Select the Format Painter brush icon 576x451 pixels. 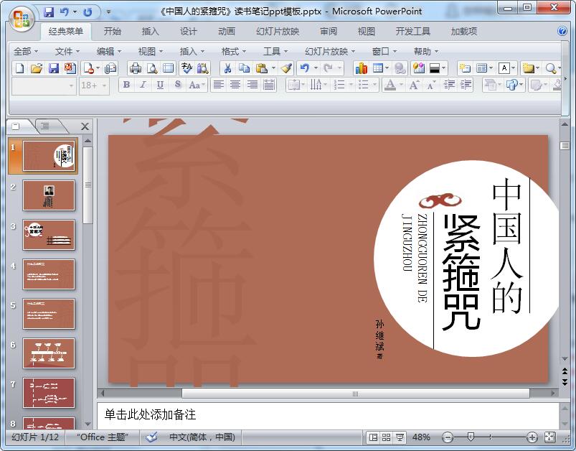click(286, 68)
